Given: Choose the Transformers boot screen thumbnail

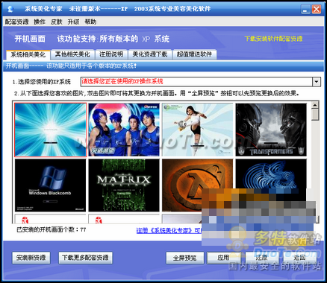Looking at the screenshot, I should pyautogui.click(x=271, y=130).
